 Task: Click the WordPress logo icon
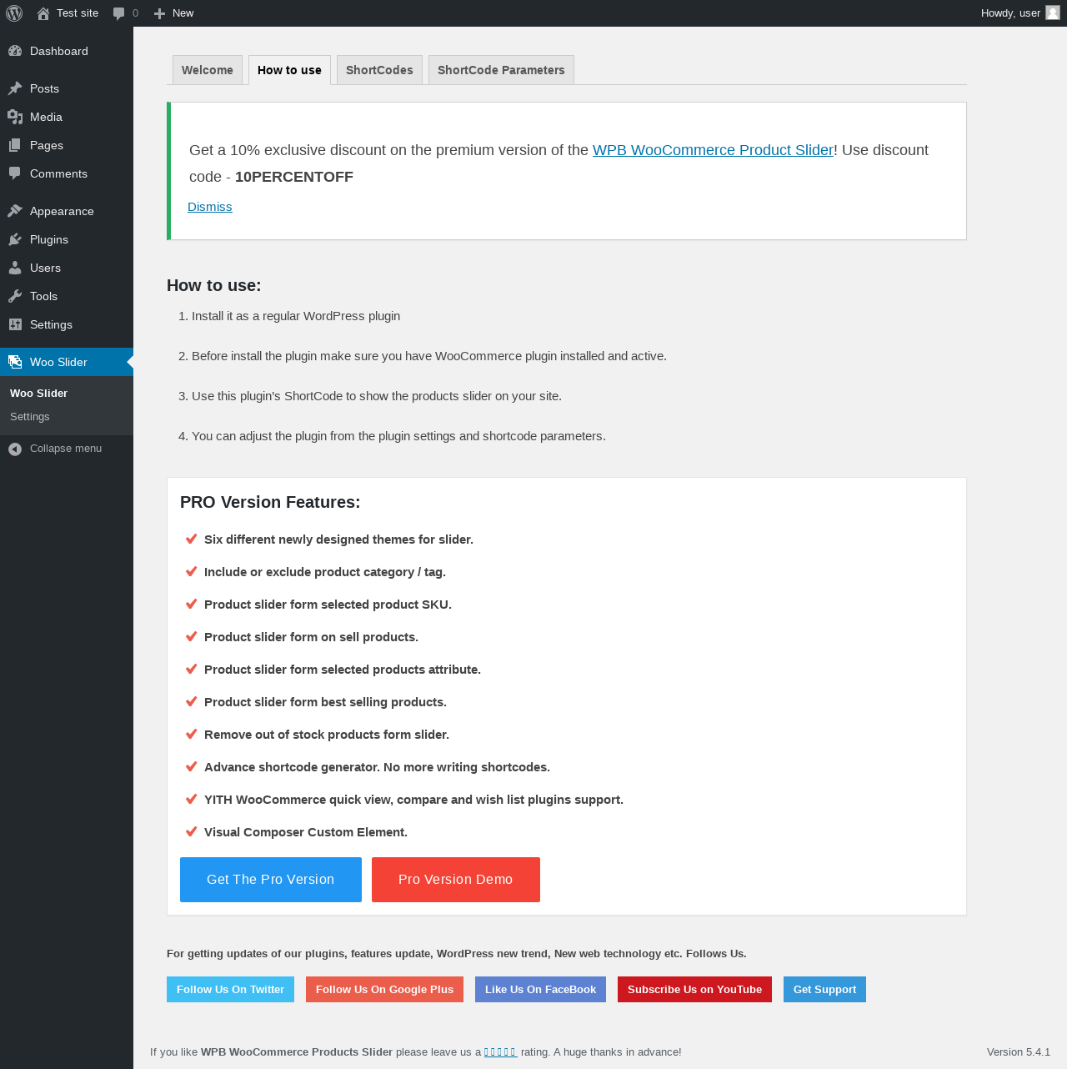(x=14, y=13)
